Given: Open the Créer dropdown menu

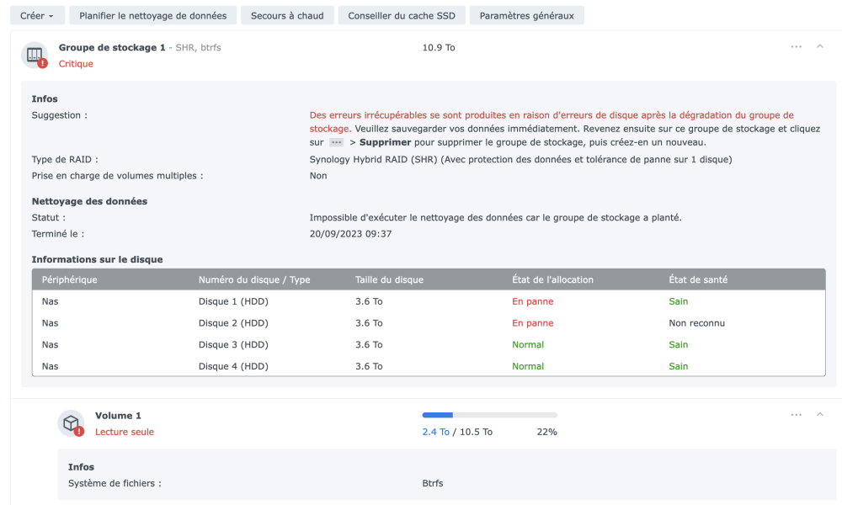Looking at the screenshot, I should point(36,16).
